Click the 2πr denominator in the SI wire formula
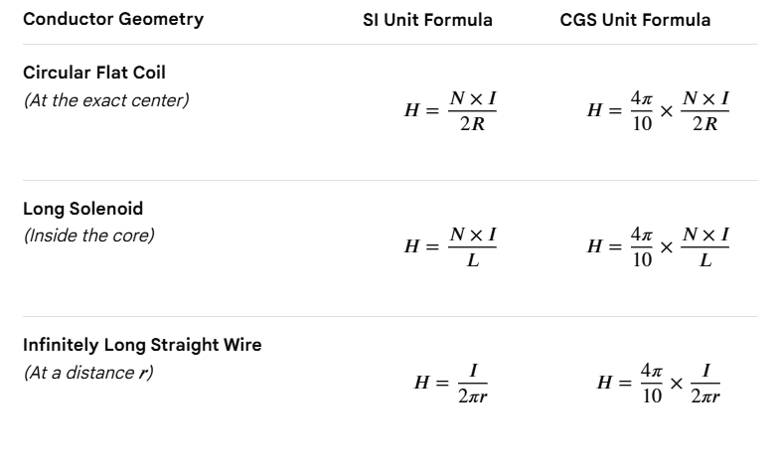Image resolution: width=778 pixels, height=474 pixels. click(x=472, y=396)
